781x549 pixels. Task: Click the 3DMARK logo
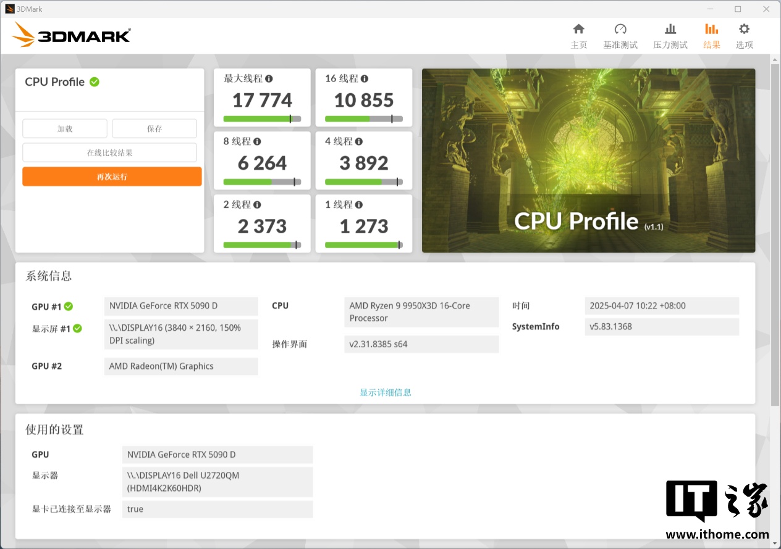click(x=71, y=35)
